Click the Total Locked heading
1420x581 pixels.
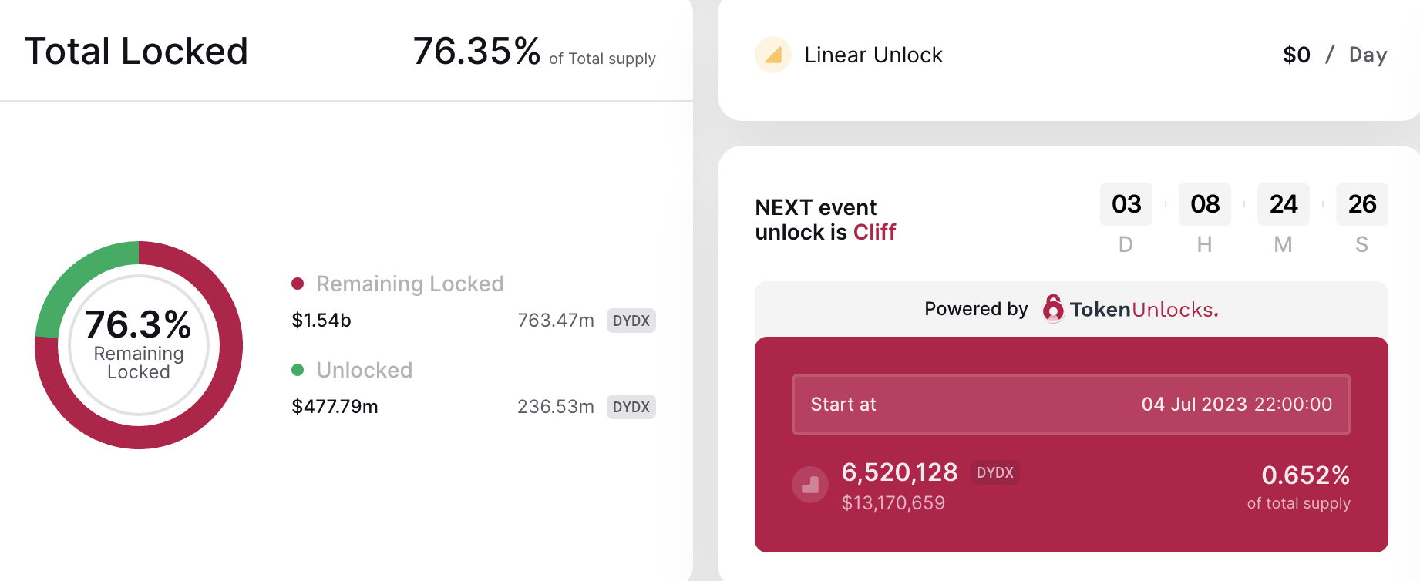point(136,52)
